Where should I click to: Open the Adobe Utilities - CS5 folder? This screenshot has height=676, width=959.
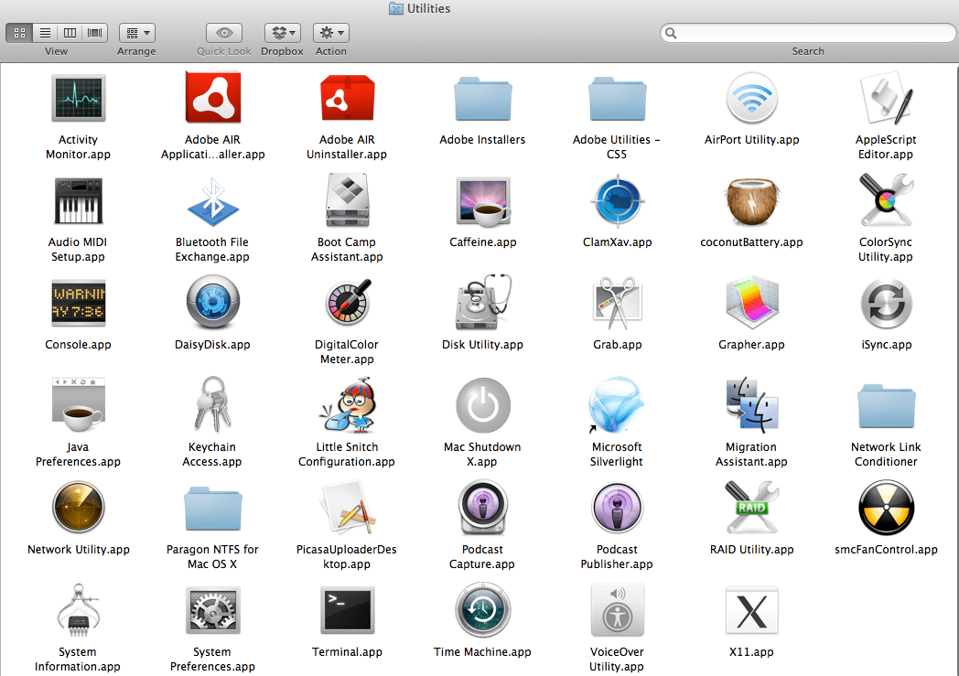click(617, 98)
